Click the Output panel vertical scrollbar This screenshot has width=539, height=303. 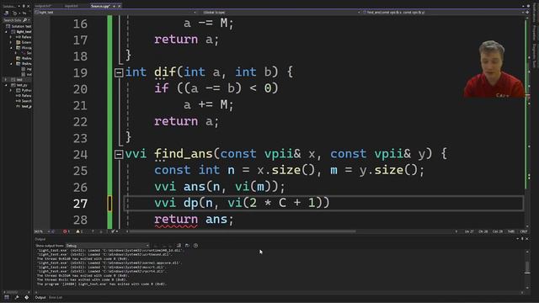coord(527,269)
